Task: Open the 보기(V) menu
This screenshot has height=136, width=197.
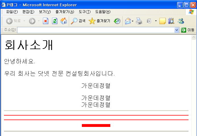Action: tap(45, 12)
